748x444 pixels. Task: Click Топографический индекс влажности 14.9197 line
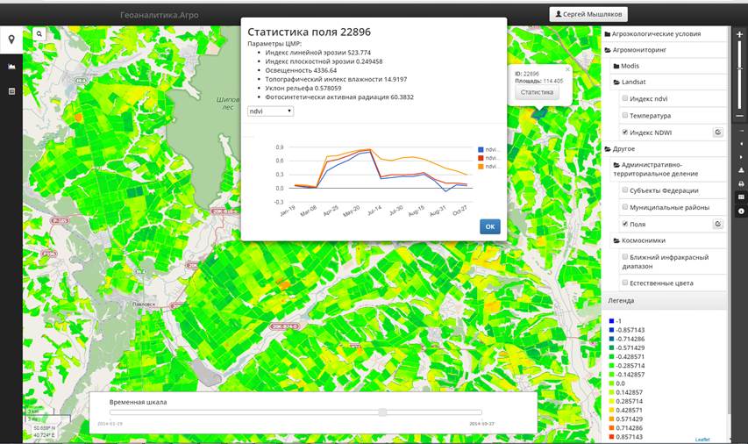pyautogui.click(x=336, y=79)
